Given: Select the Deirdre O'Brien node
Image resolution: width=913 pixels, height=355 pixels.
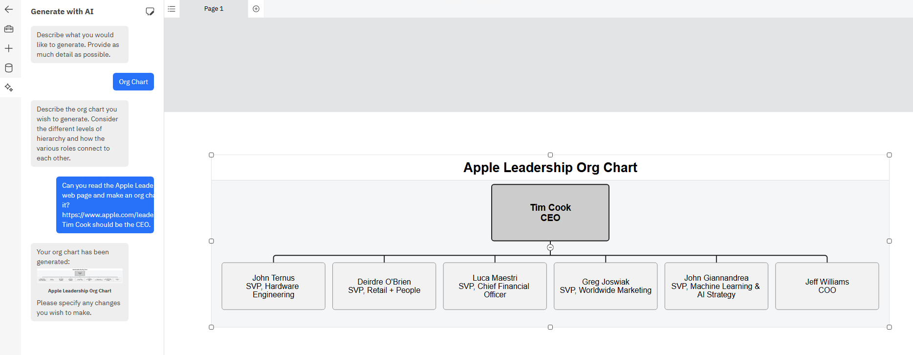Looking at the screenshot, I should [384, 286].
